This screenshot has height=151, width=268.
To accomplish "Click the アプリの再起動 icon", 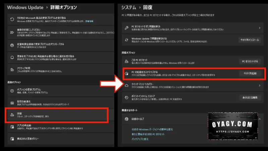I will tap(12, 127).
